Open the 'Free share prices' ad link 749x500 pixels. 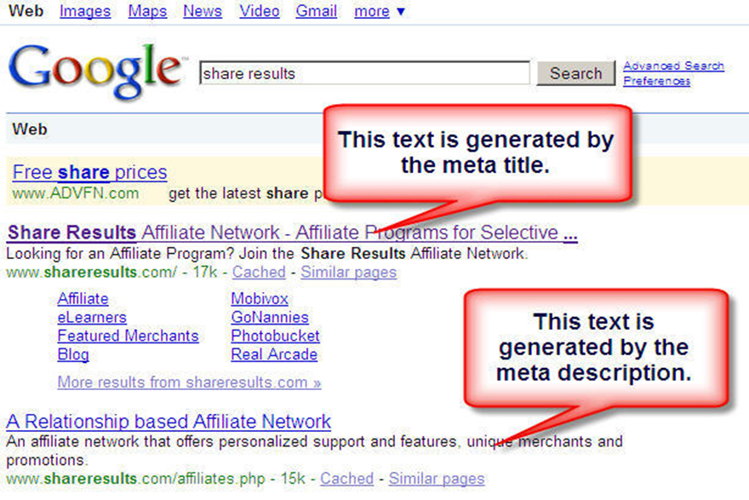coord(89,173)
